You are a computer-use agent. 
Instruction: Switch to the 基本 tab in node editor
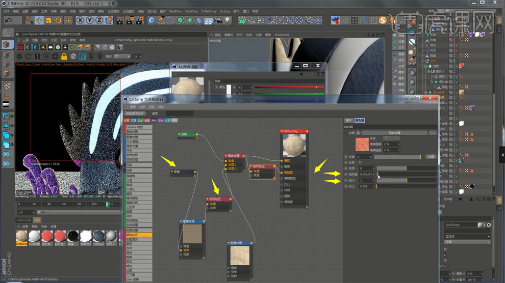tap(349, 121)
